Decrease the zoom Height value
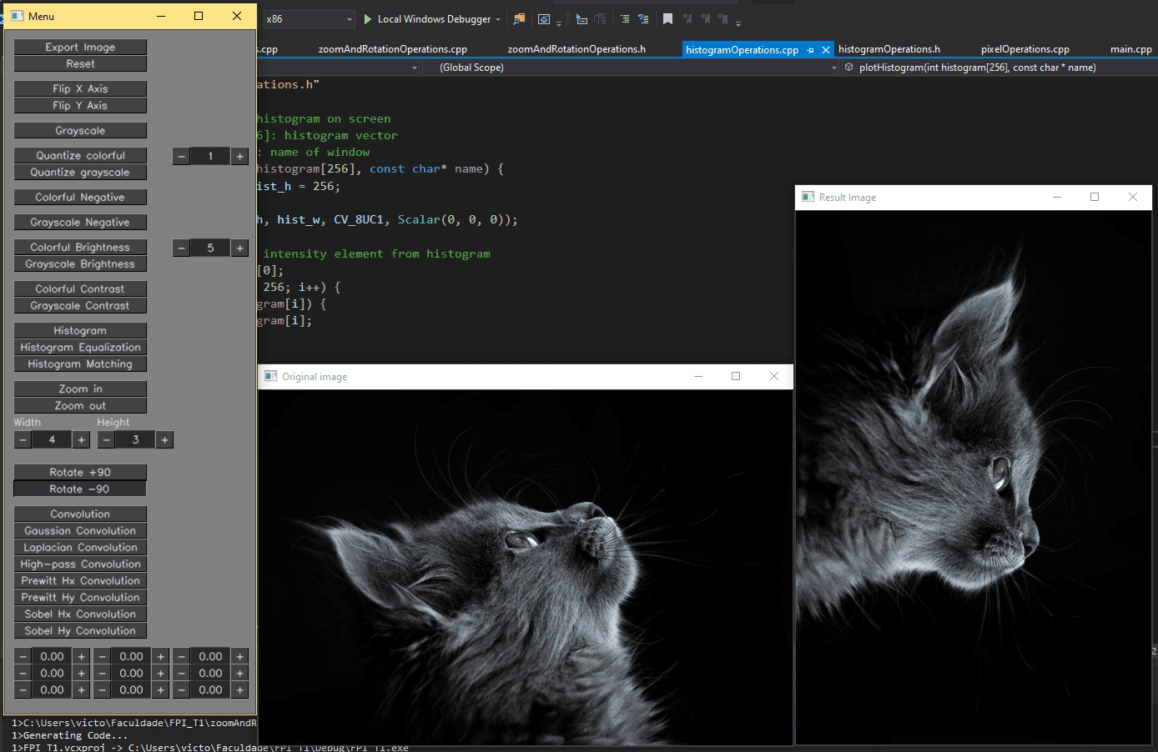 [x=106, y=439]
